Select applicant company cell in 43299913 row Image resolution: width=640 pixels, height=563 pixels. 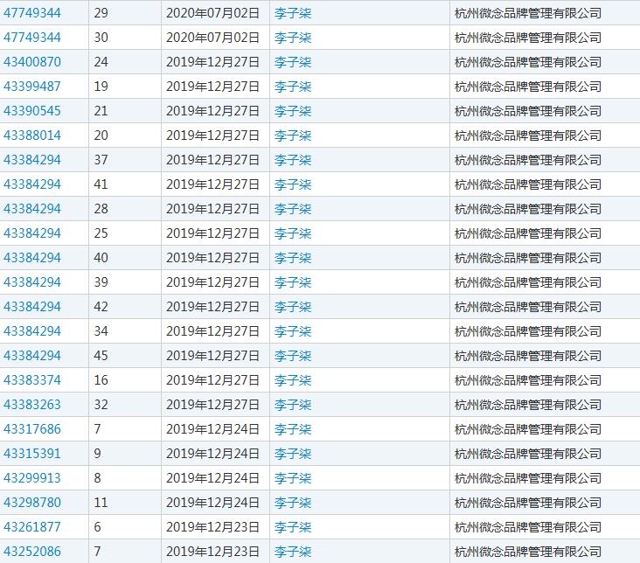(x=528, y=478)
